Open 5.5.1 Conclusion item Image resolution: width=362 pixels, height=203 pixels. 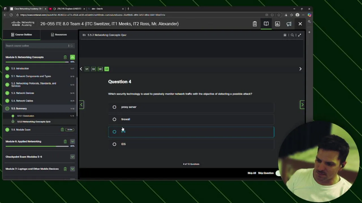(26, 116)
